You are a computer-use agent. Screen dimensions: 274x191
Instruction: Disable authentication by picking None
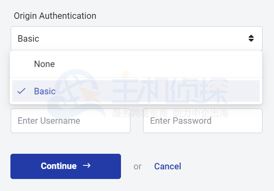coord(44,64)
